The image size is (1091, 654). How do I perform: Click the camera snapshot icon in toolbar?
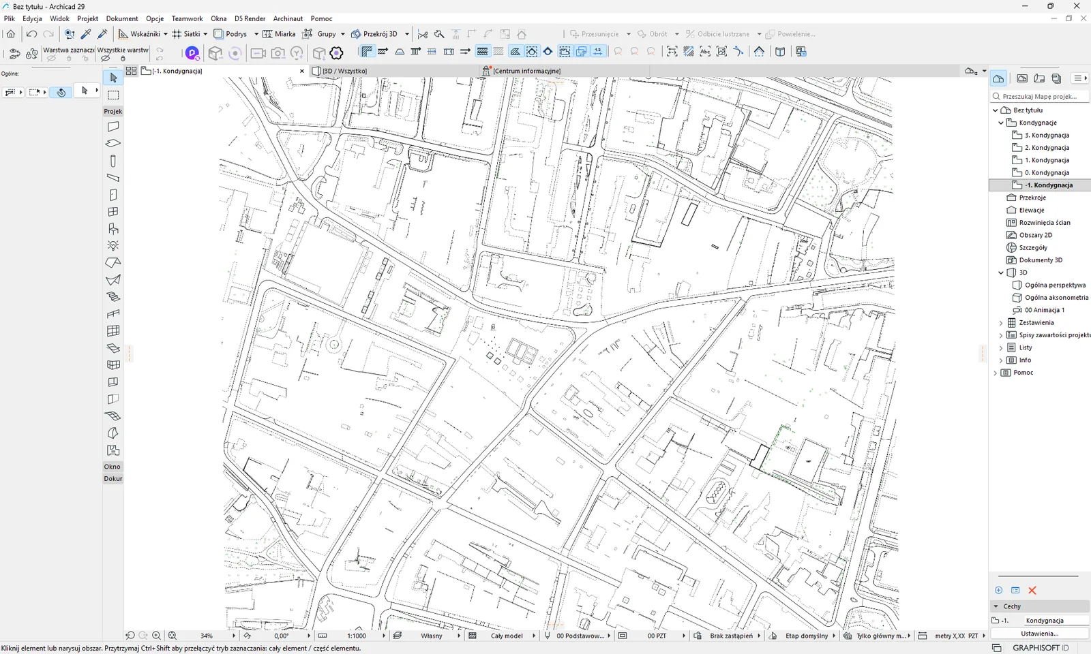pos(278,52)
